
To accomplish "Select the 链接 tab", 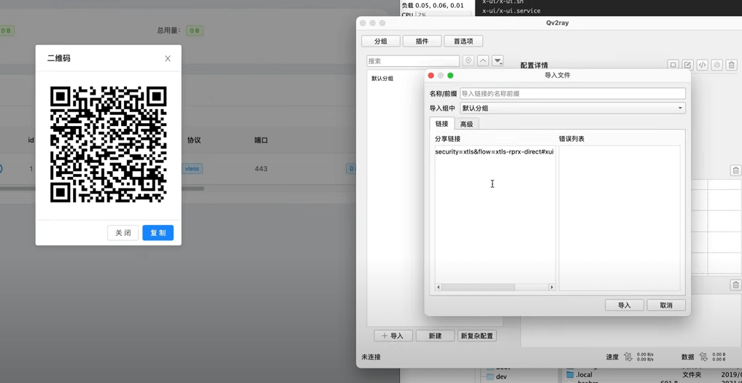I will coord(441,124).
